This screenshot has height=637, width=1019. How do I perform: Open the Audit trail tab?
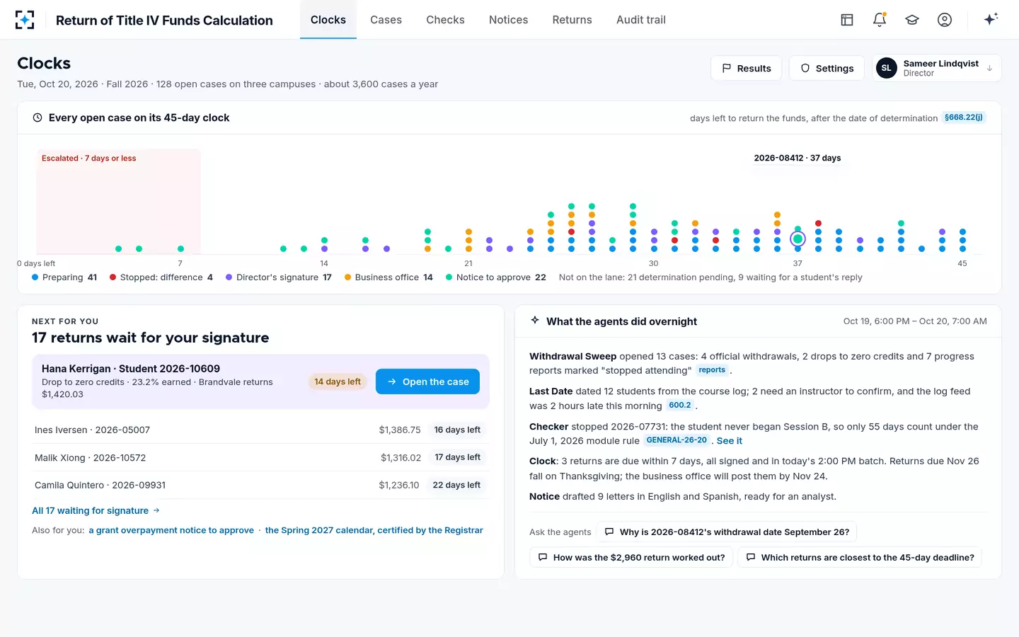coord(640,20)
